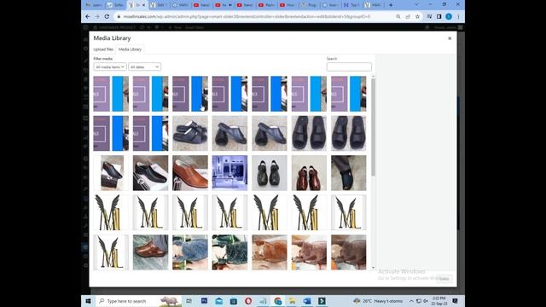Screen dimensions: 546x307
Task: Select the Media Library tab
Action: point(130,49)
